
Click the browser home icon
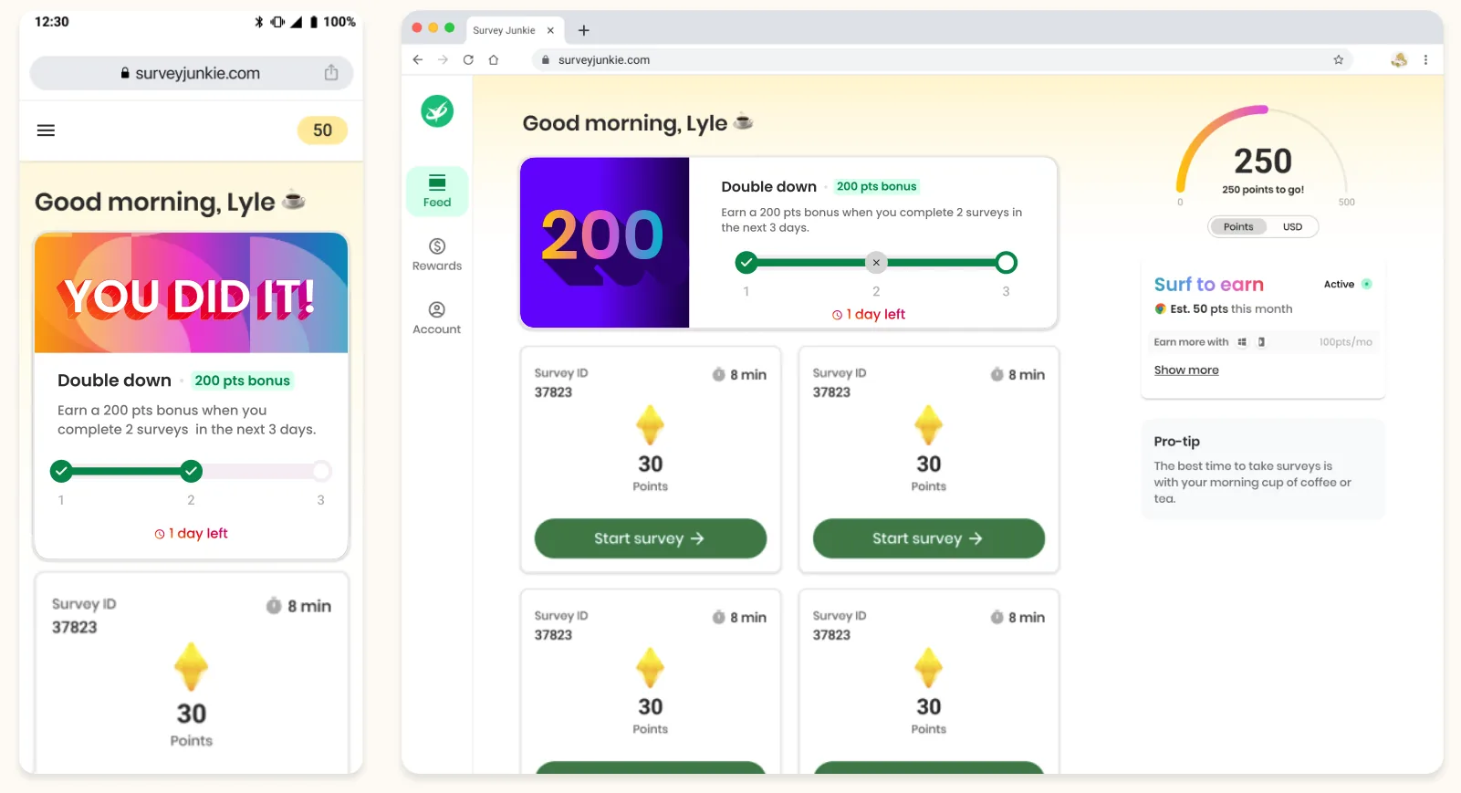click(x=494, y=60)
